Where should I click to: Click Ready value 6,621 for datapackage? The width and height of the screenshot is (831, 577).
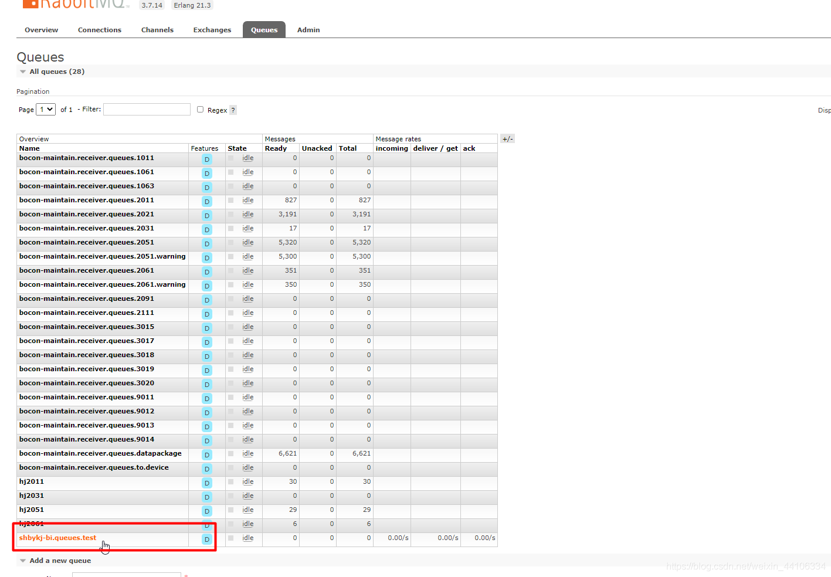click(287, 453)
